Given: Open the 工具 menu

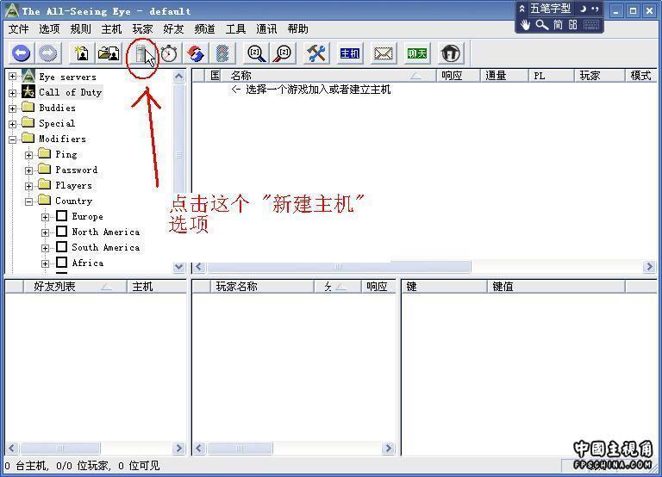Looking at the screenshot, I should (235, 29).
